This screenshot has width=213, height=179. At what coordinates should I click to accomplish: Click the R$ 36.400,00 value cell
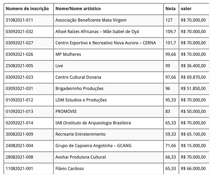193,66
